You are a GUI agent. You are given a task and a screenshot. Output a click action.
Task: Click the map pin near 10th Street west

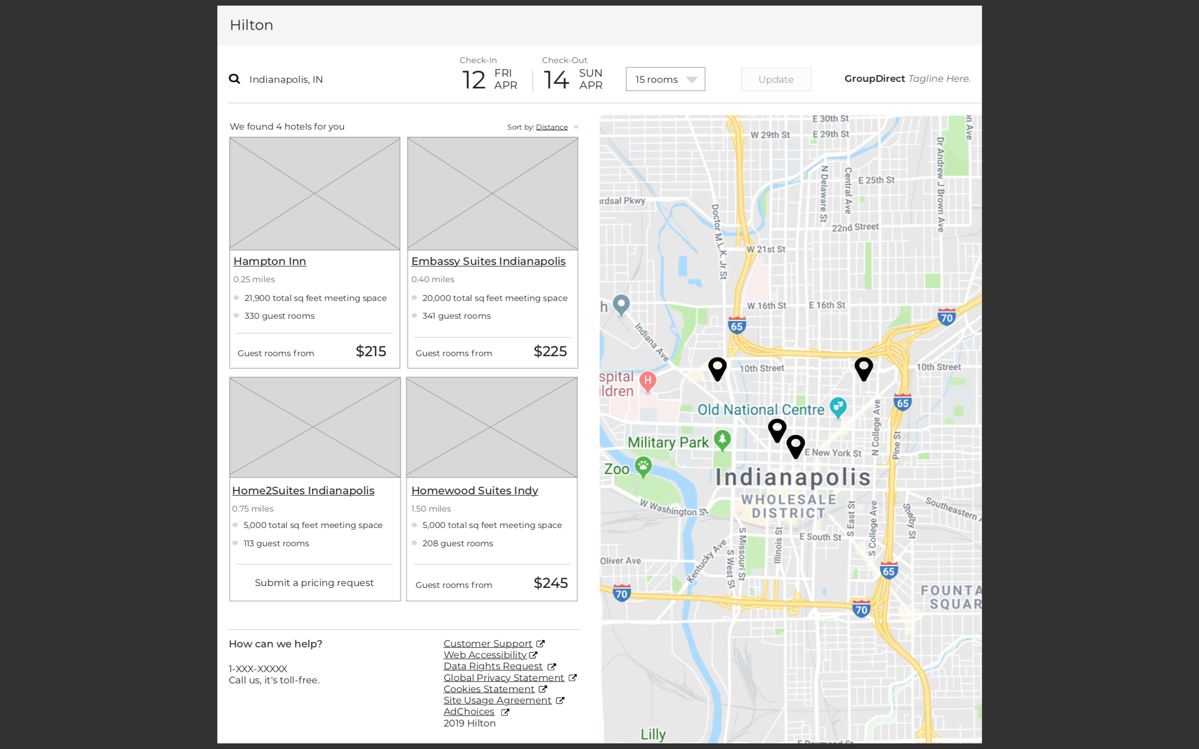[717, 368]
